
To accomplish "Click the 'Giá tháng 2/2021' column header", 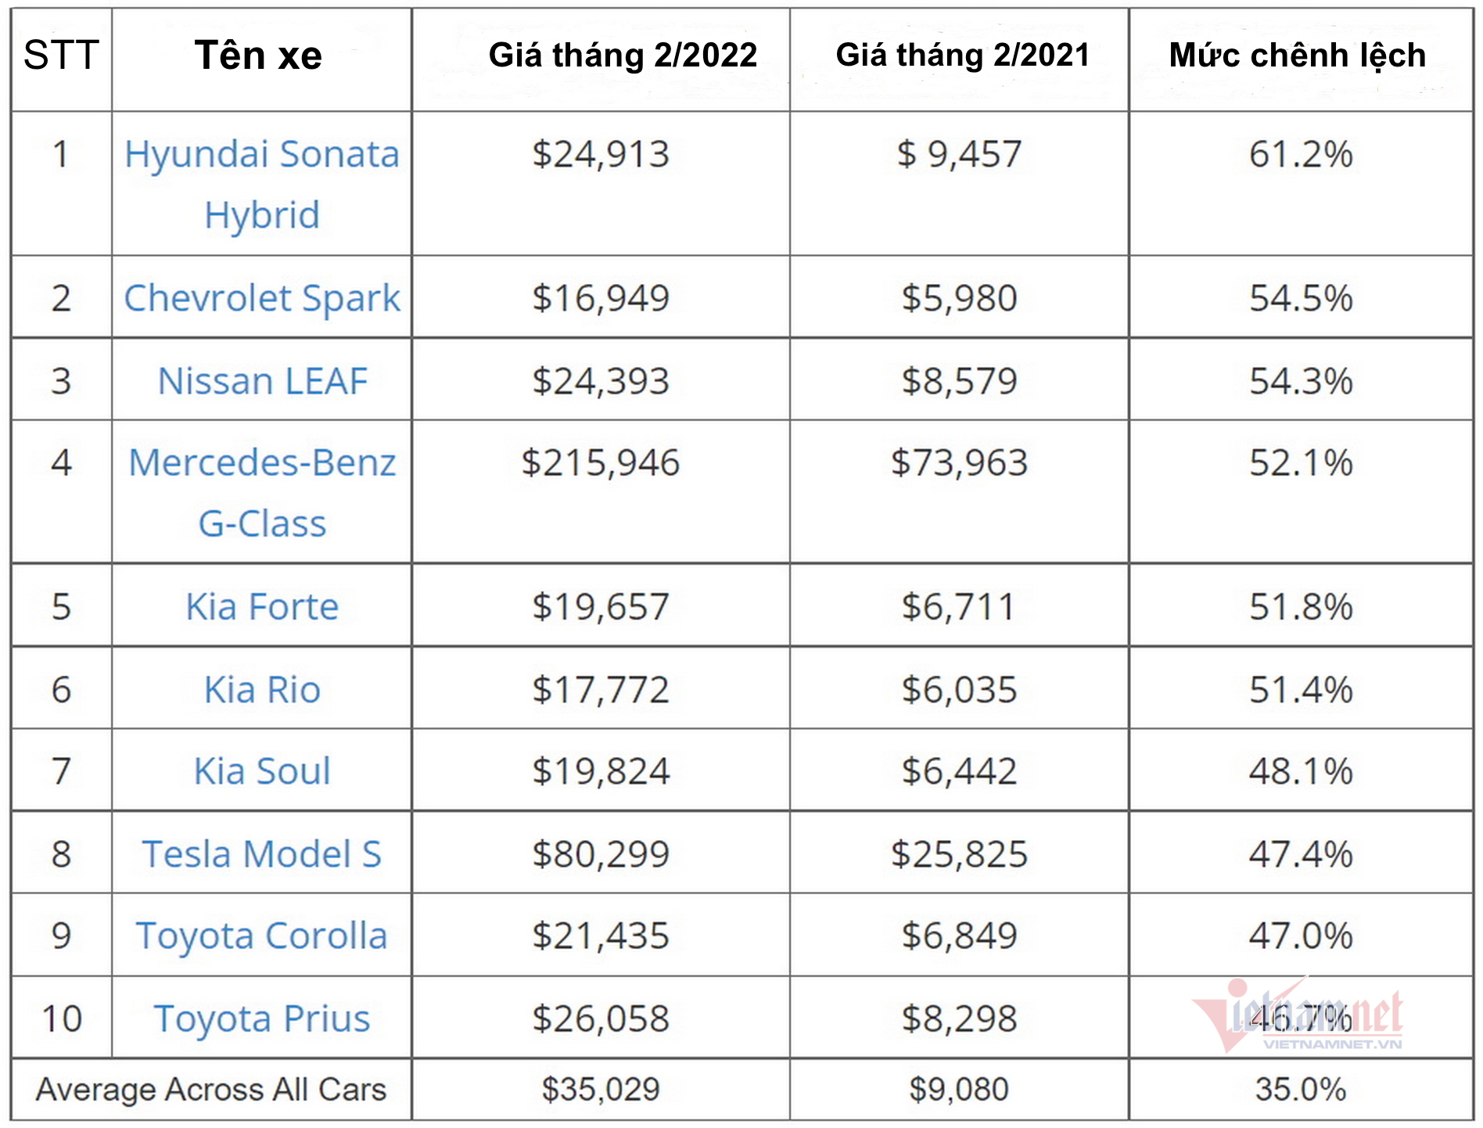I will tap(962, 56).
